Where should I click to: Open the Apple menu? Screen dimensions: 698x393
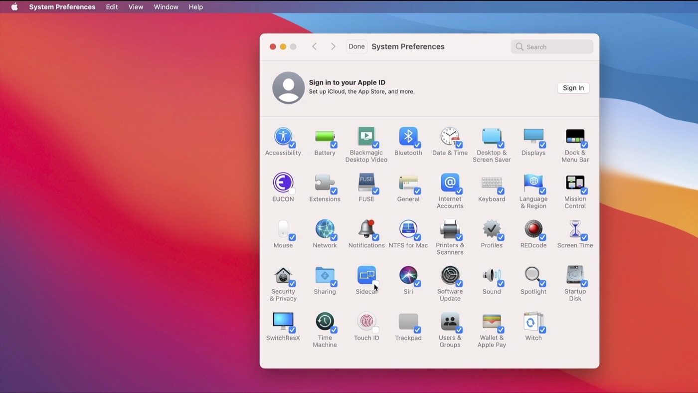[14, 7]
